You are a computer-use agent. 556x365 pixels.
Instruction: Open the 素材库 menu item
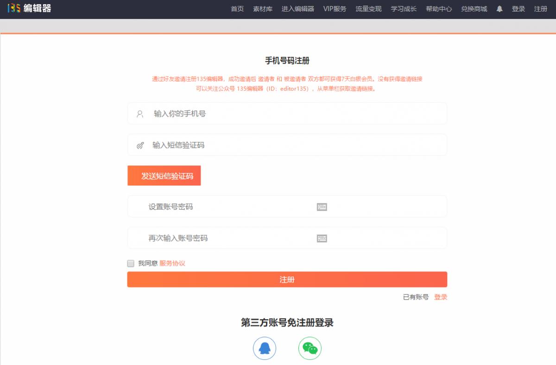click(x=262, y=8)
